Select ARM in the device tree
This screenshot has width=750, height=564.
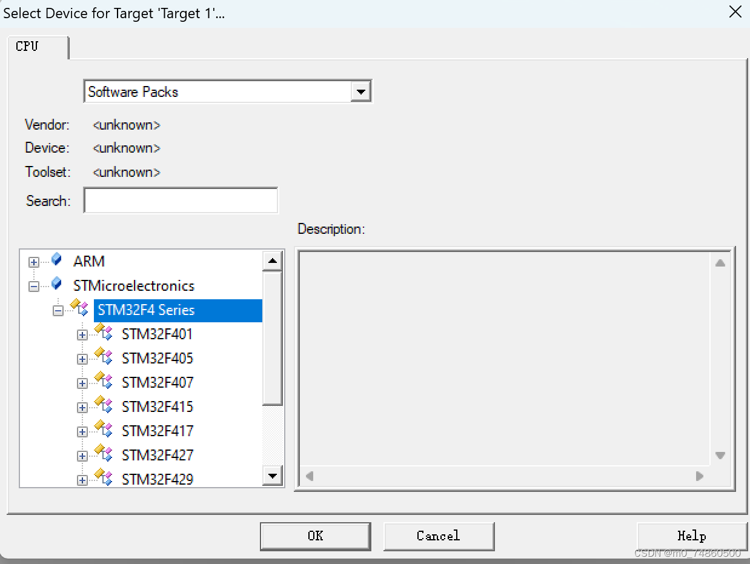point(89,261)
